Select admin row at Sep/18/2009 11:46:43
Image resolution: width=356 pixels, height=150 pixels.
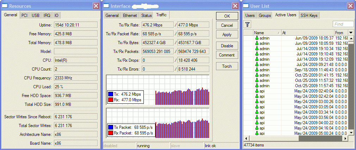point(296,70)
